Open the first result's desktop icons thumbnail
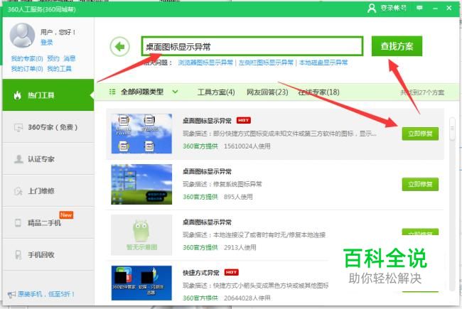Screen dimensions: 462x309 pos(141,134)
